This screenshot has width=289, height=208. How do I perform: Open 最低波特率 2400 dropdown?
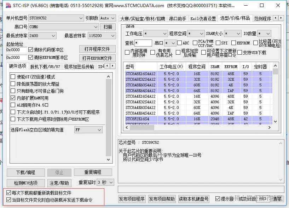point(42,36)
